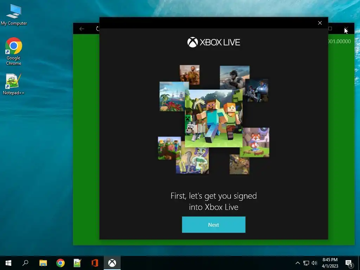Maximize the background Xbox window
The width and height of the screenshot is (360, 270).
pyautogui.click(x=330, y=28)
